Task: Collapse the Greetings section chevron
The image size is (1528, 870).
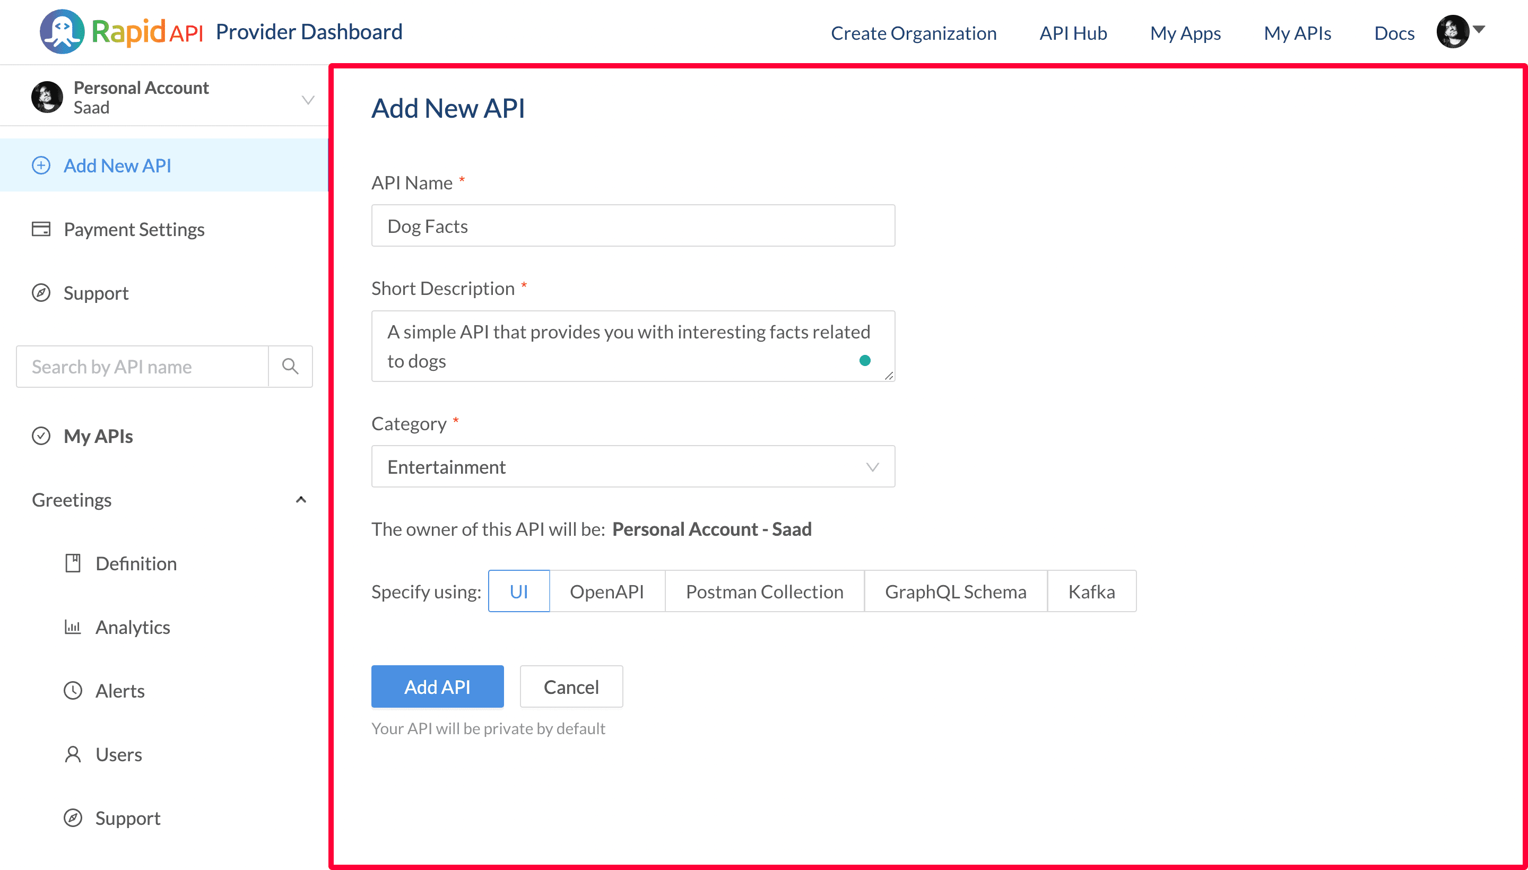Action: coord(300,499)
